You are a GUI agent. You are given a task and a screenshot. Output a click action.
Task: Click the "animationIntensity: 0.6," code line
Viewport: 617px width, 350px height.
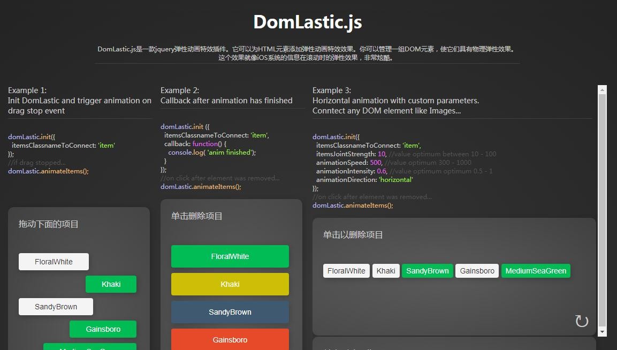[x=352, y=171]
